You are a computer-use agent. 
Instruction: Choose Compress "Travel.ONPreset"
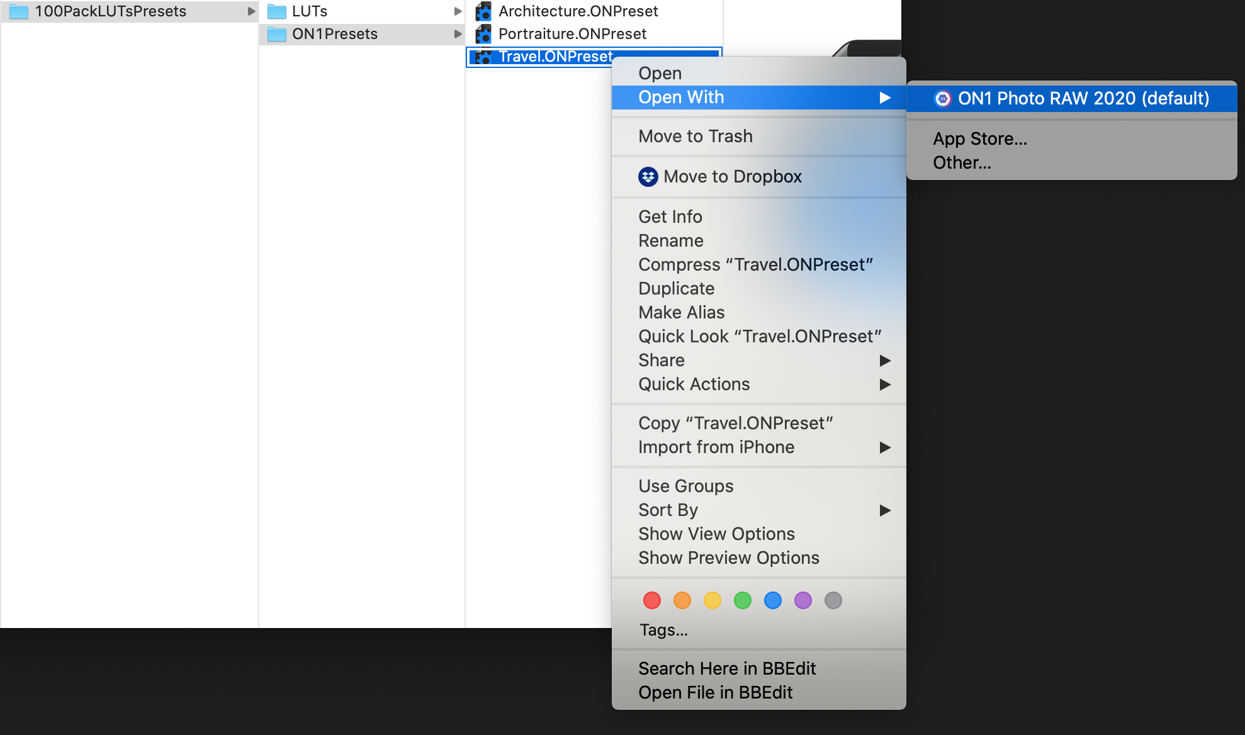759,265
